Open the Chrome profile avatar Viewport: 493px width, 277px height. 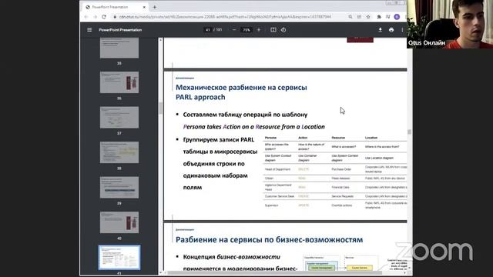point(397,17)
